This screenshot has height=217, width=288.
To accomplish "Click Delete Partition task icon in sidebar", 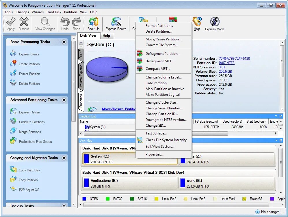I will coord(13,83).
